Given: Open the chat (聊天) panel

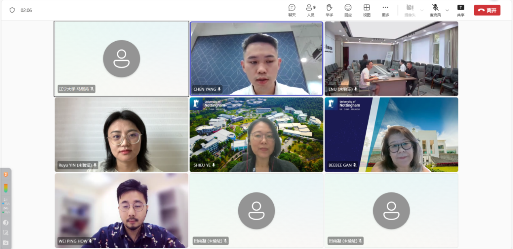Looking at the screenshot, I should pos(292,10).
